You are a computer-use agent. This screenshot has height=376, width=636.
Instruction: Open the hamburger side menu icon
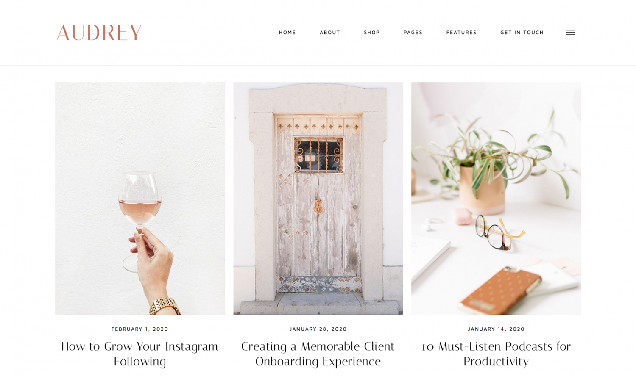pos(570,32)
